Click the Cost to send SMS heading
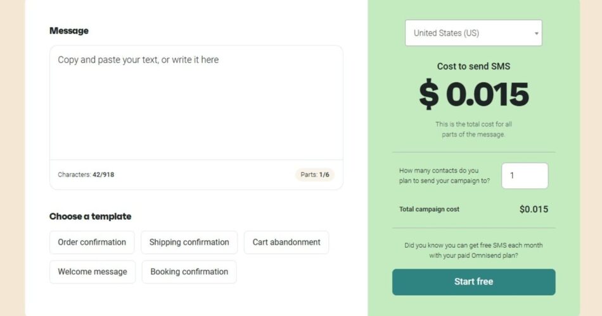This screenshot has height=316, width=602. coord(473,66)
